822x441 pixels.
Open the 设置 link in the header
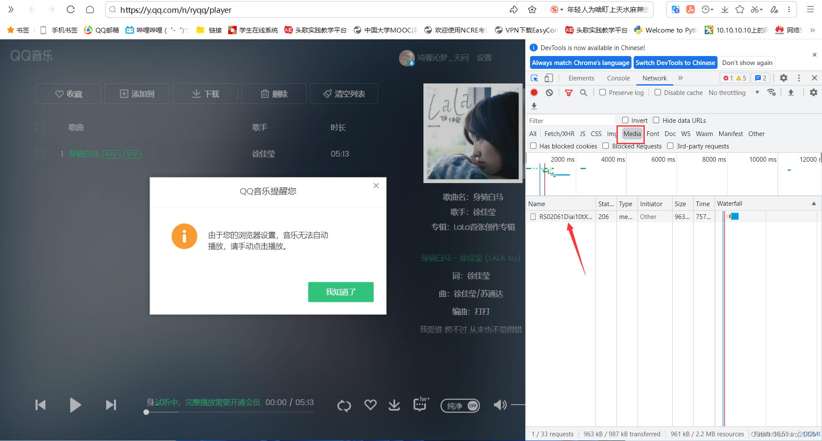[484, 58]
